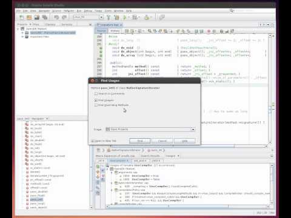Click the New File toolbar icon
The width and height of the screenshot is (291, 218).
pyautogui.click(x=21, y=18)
